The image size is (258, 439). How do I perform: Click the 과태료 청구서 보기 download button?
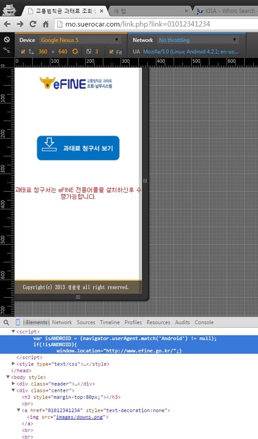pos(78,148)
